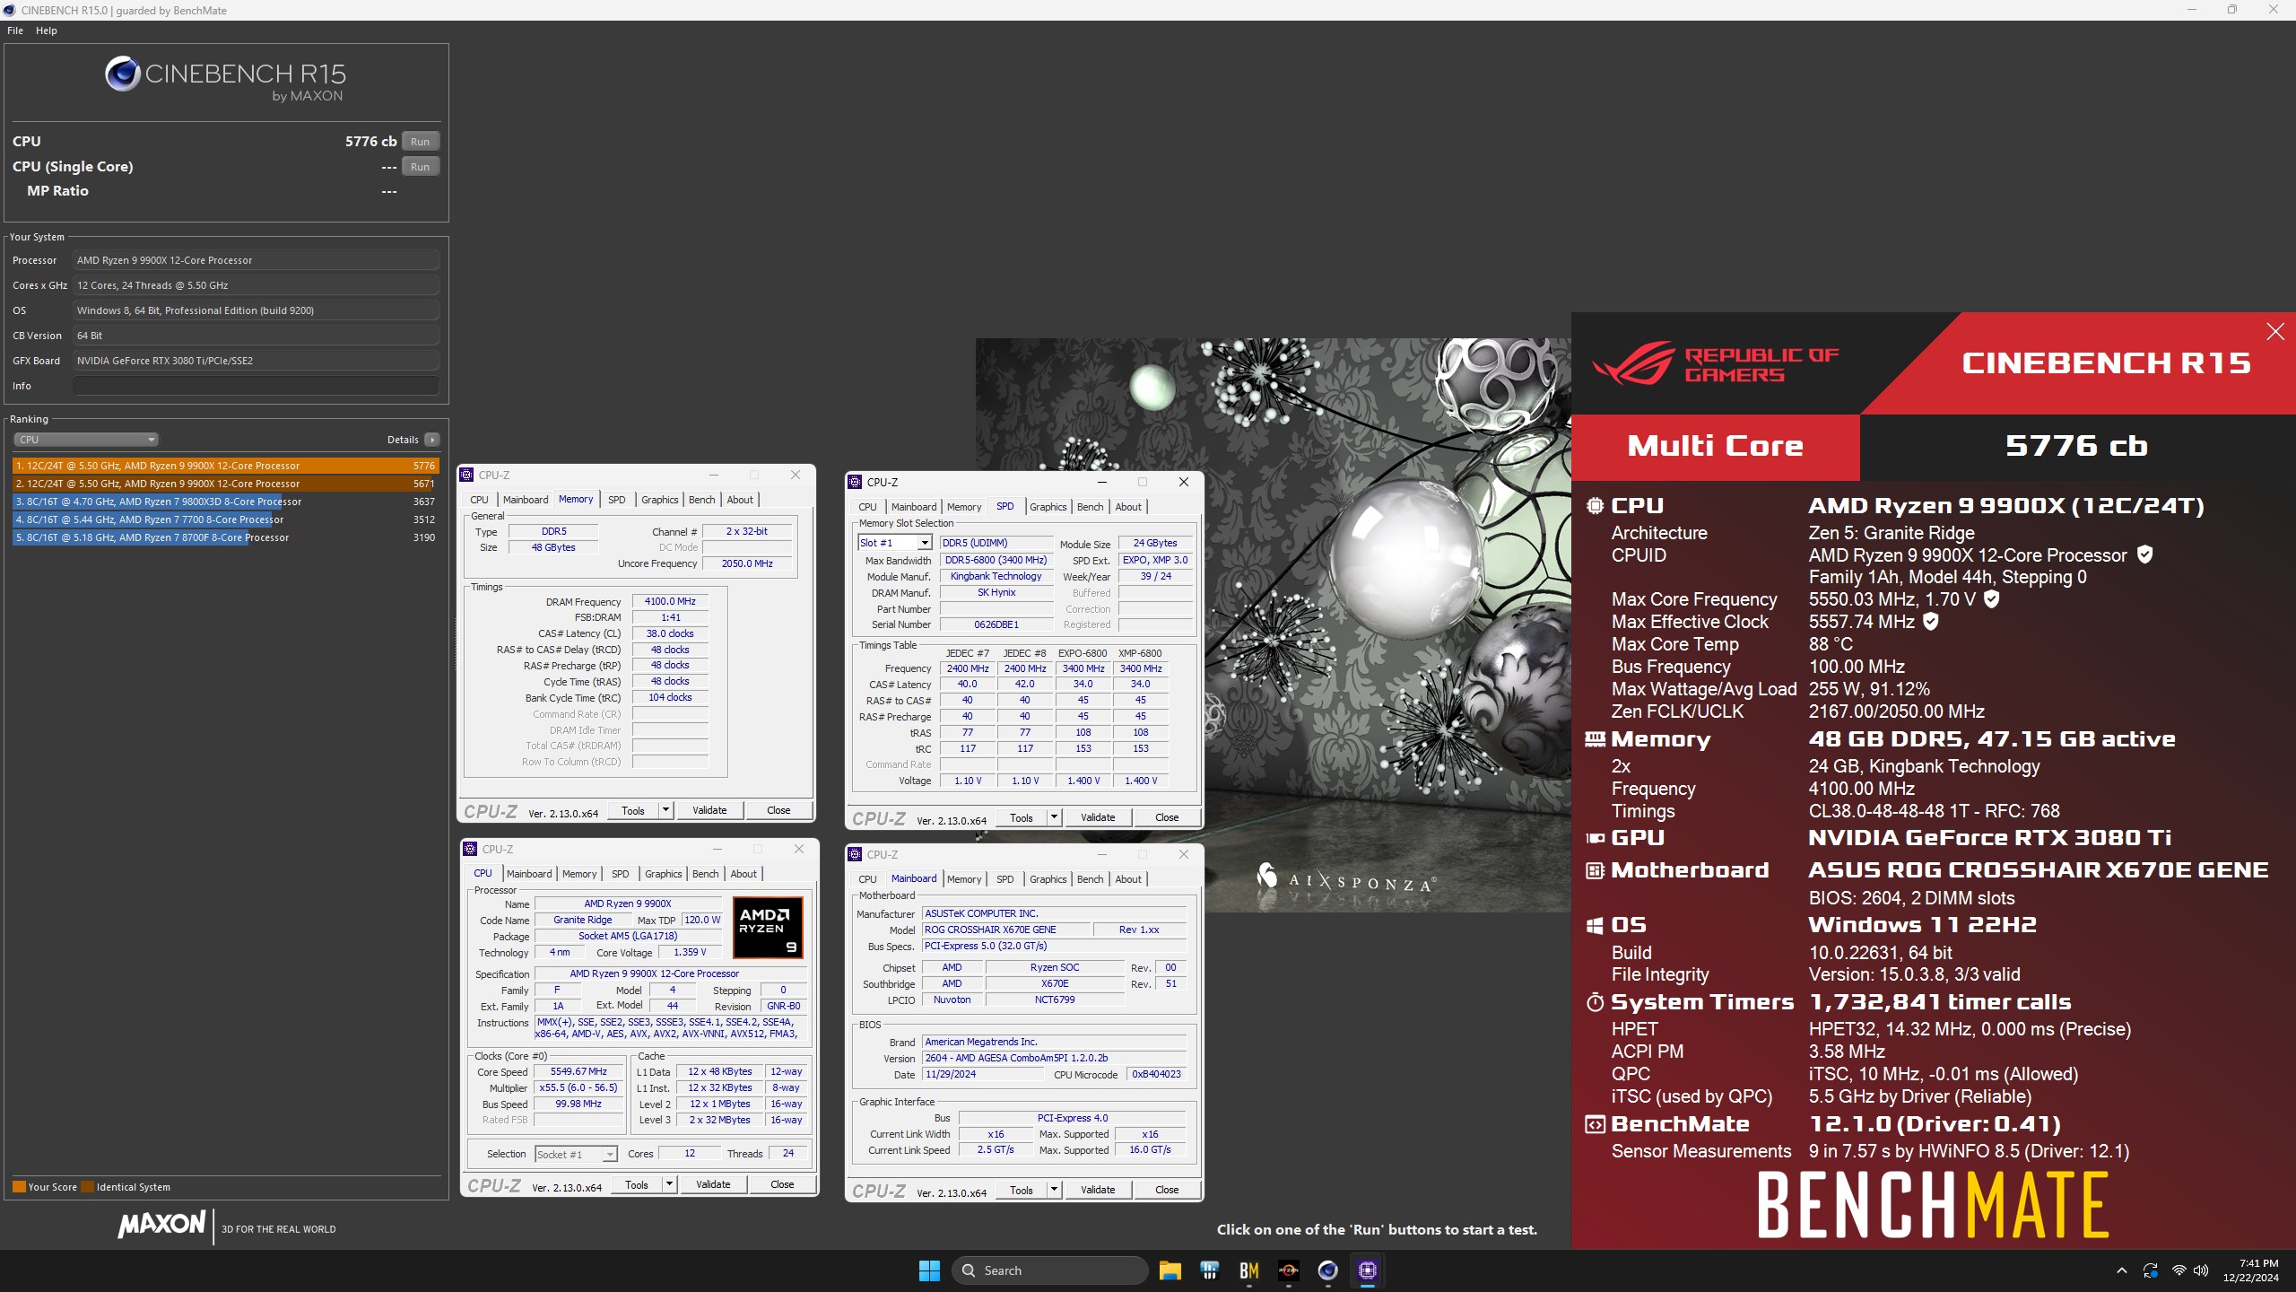Click the BenchMate section icon next to version
The image size is (2296, 1292).
pyautogui.click(x=1596, y=1124)
